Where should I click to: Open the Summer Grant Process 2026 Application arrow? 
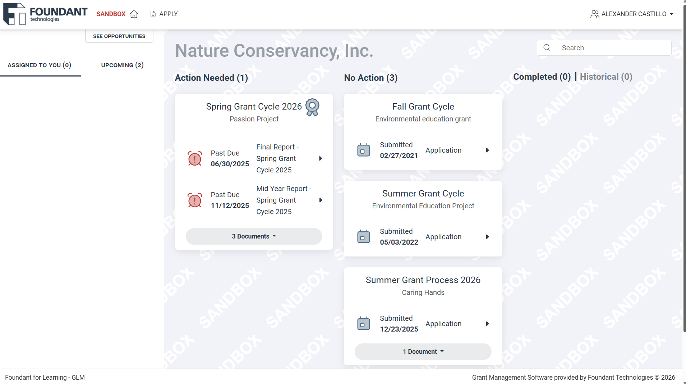click(487, 324)
